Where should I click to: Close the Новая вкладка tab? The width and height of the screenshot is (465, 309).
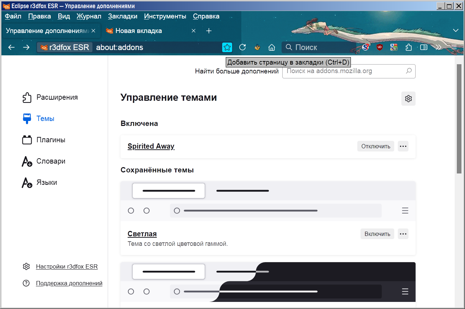click(193, 31)
